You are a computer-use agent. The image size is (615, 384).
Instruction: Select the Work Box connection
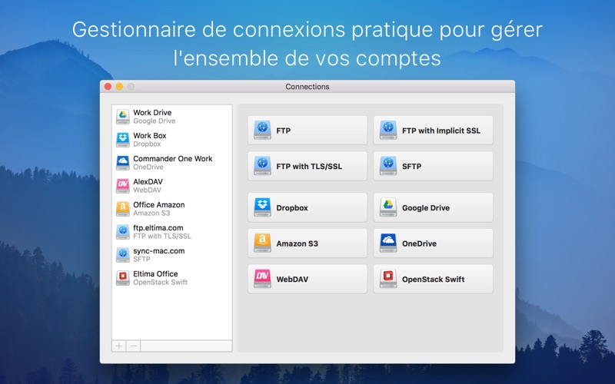[171, 140]
